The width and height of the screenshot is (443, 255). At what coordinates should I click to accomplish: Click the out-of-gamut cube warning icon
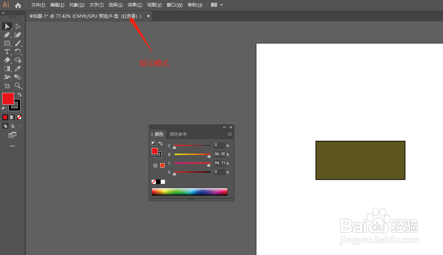tap(155, 165)
